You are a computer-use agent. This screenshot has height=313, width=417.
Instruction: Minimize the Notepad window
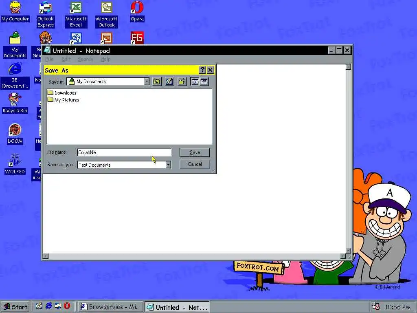(331, 50)
